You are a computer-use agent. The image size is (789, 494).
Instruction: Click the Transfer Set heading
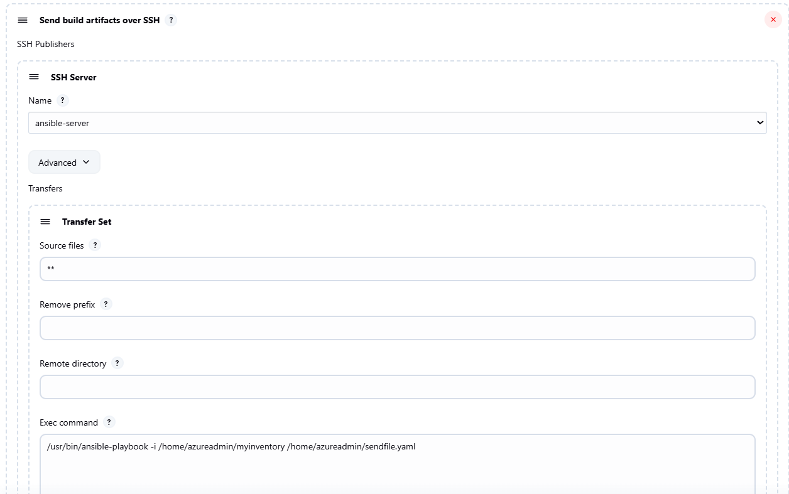point(87,222)
